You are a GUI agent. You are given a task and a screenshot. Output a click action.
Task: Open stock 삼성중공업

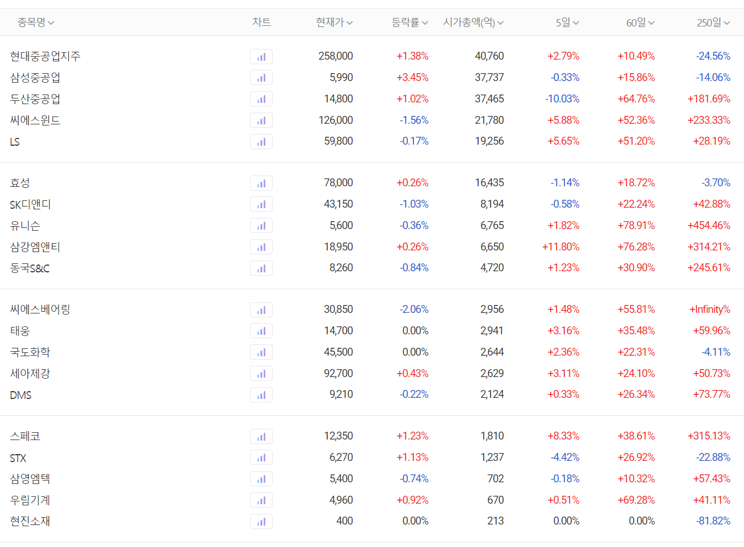pos(35,78)
